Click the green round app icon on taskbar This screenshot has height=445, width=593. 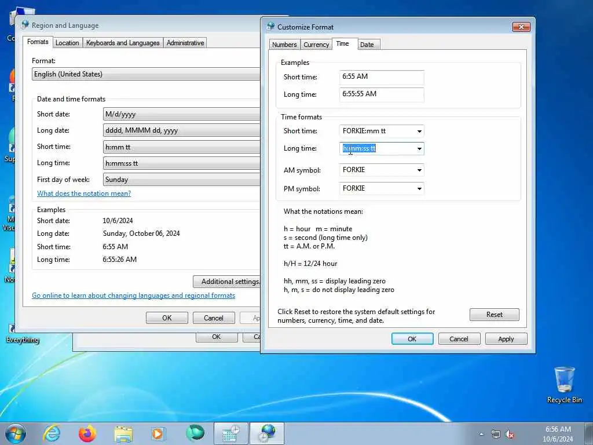click(195, 433)
